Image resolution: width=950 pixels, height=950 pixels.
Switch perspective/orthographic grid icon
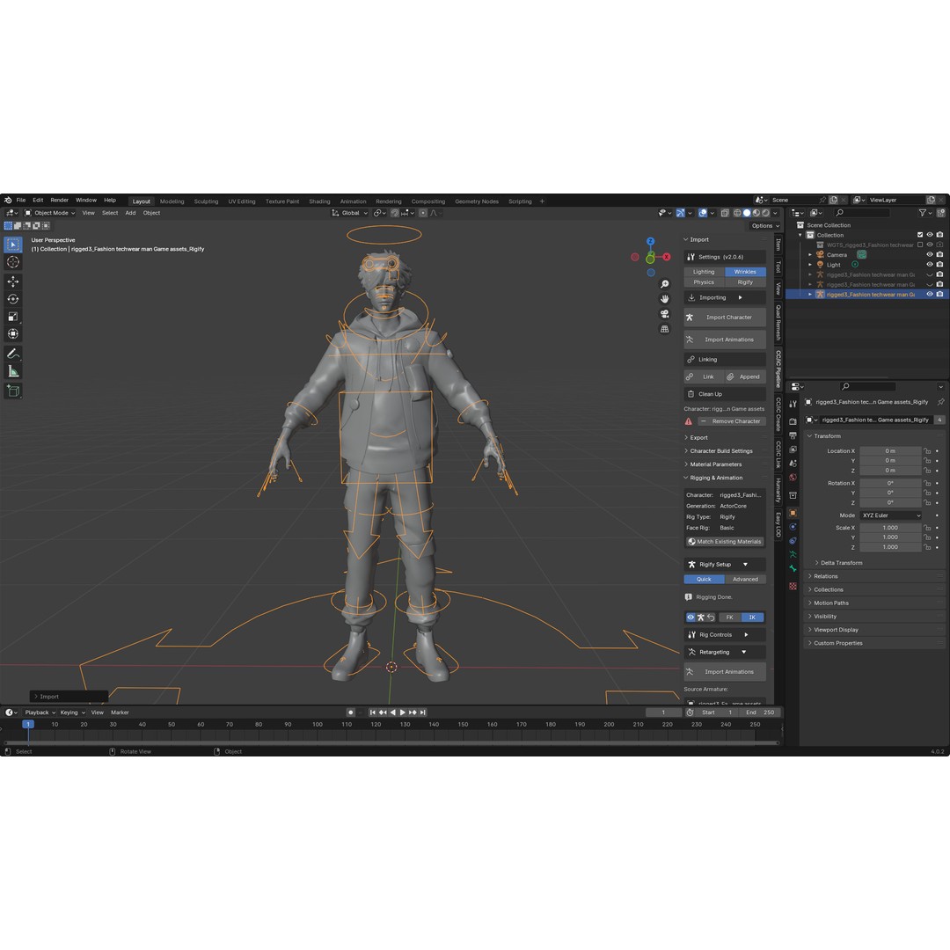(665, 329)
